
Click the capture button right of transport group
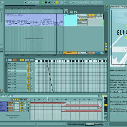(65, 3)
